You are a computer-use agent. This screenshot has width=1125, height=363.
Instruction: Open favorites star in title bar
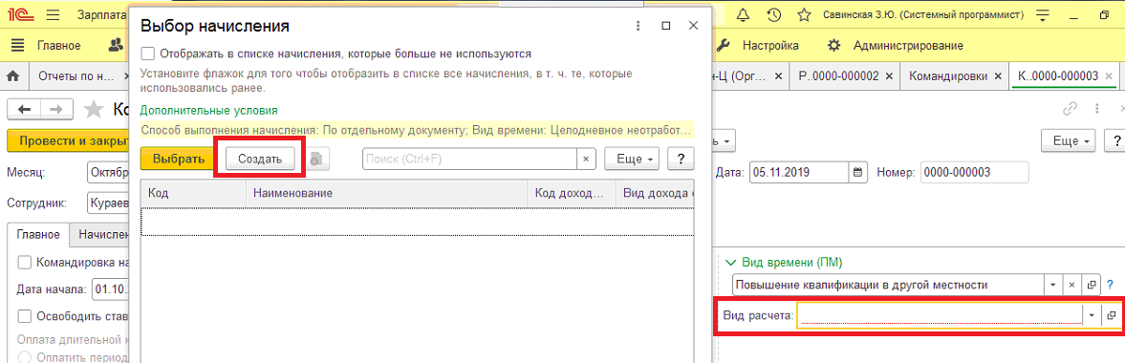point(804,14)
